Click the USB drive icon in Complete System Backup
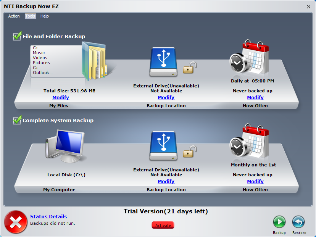 [x=163, y=146]
